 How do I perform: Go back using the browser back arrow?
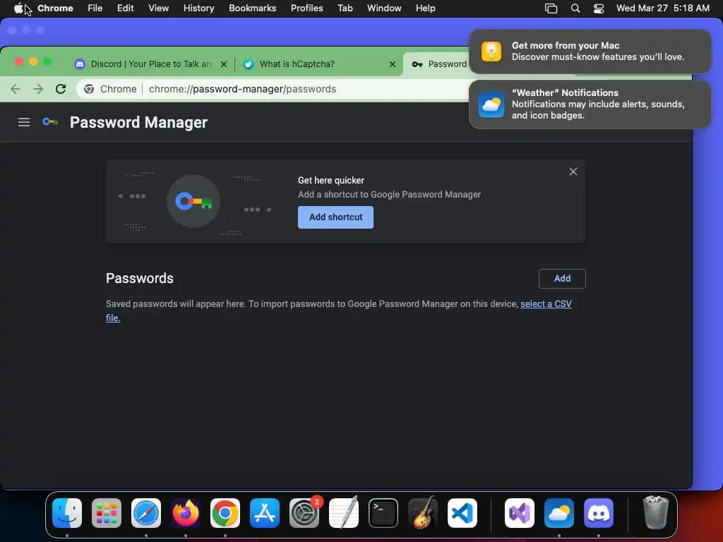tap(16, 89)
